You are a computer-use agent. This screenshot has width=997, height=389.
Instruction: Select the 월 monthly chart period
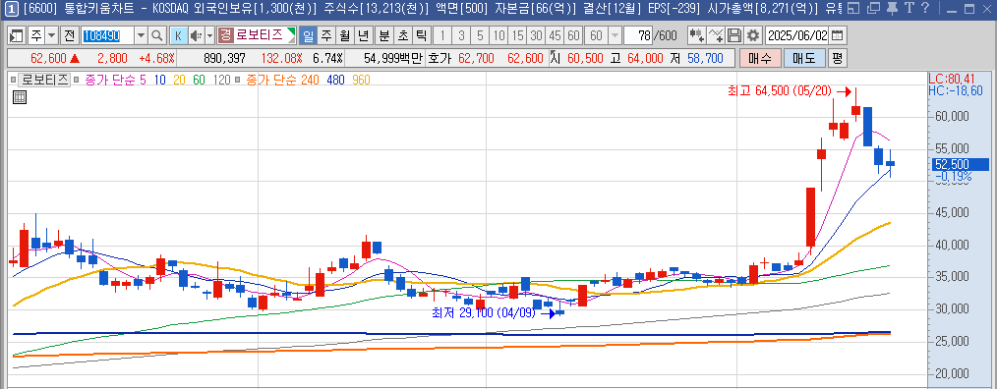click(x=344, y=35)
